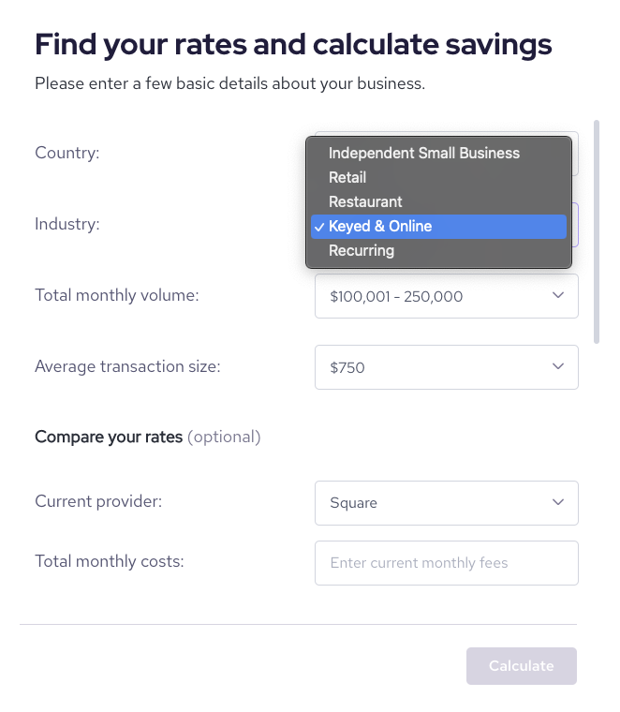Screen dimensions: 620x712
Task: Click the chevron in Total monthly volume
Action: (558, 295)
